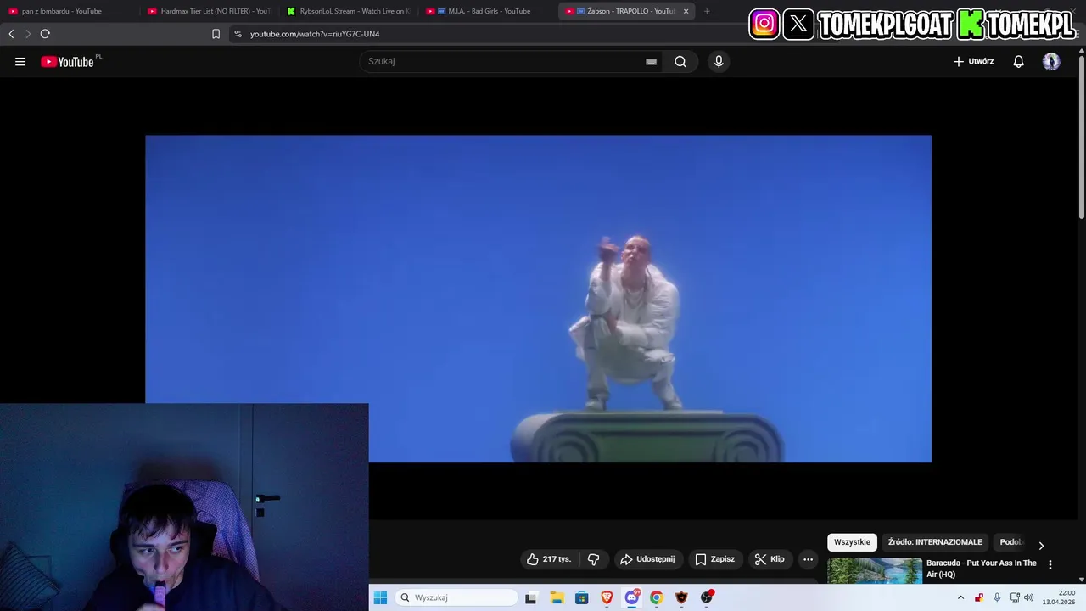Share the video via Udostępnij
Screen dimensions: 1086x611
pos(647,559)
